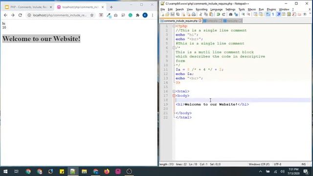Click the New file icon in Notepad++ toolbar
The width and height of the screenshot is (313, 176).
162,14
